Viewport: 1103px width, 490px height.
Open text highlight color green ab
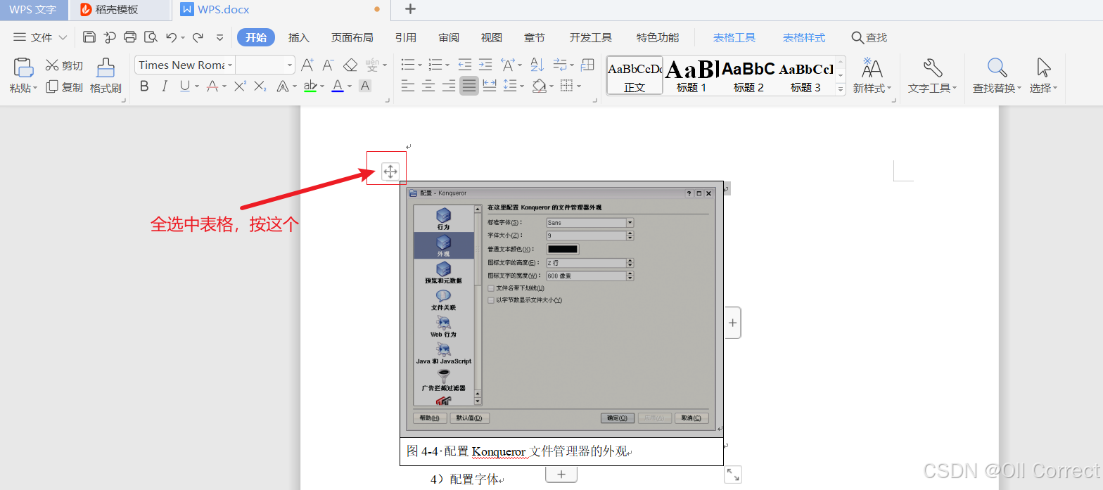(x=310, y=86)
